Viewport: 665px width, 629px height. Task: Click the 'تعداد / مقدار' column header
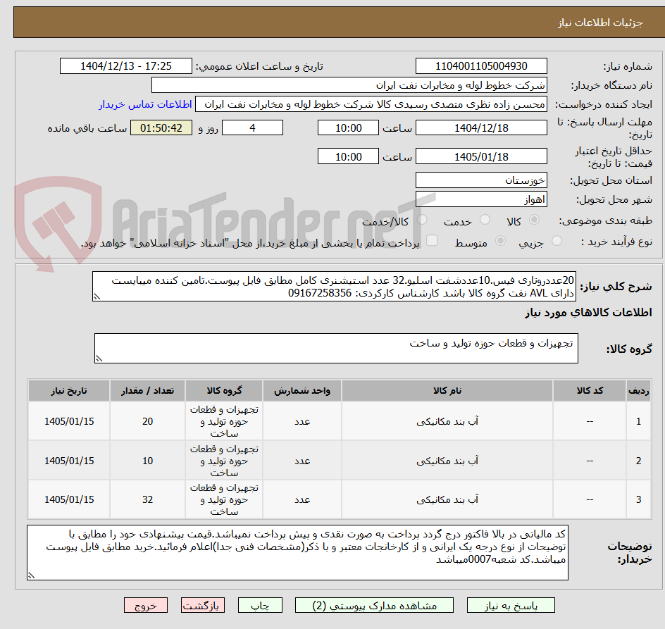click(148, 391)
